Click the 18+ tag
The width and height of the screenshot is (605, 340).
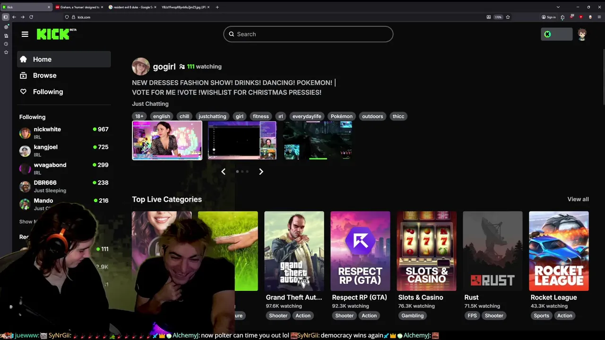[139, 116]
